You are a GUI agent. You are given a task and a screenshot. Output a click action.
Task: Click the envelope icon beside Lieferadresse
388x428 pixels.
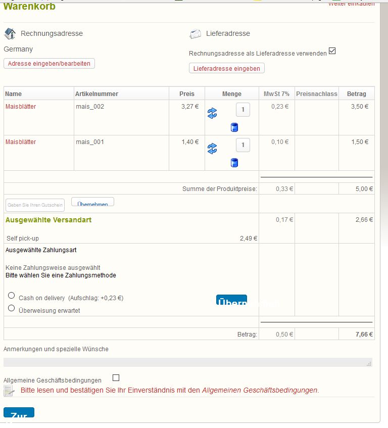coord(195,34)
